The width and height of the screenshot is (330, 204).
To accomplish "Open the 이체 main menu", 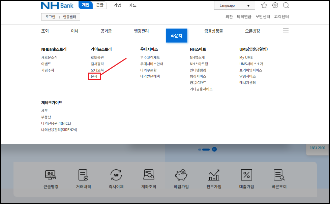I will [75, 31].
